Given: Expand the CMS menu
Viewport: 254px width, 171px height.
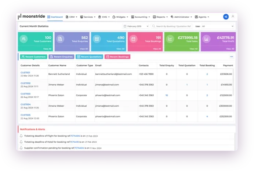Looking at the screenshot, I should click(104, 17).
